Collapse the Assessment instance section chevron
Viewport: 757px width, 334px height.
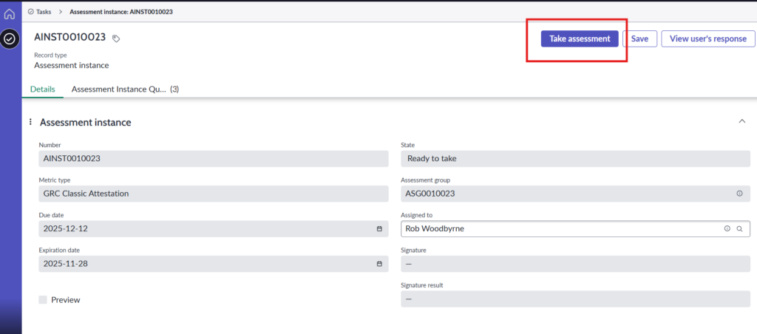pyautogui.click(x=741, y=121)
